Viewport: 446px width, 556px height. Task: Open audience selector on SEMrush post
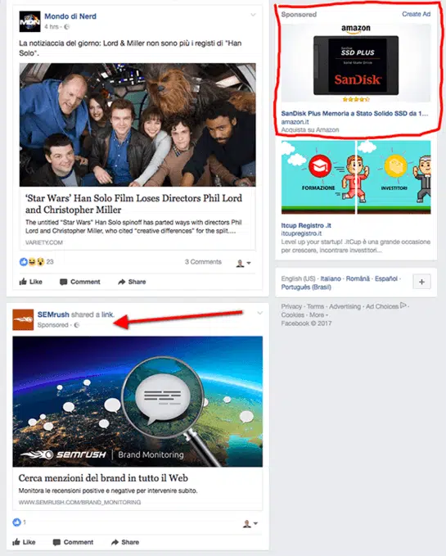pyautogui.click(x=250, y=524)
